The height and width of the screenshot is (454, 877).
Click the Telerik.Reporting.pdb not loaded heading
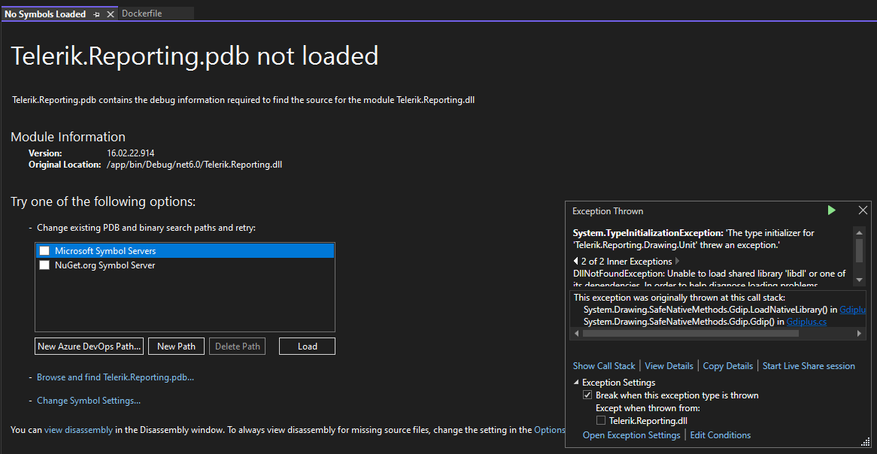coord(195,56)
